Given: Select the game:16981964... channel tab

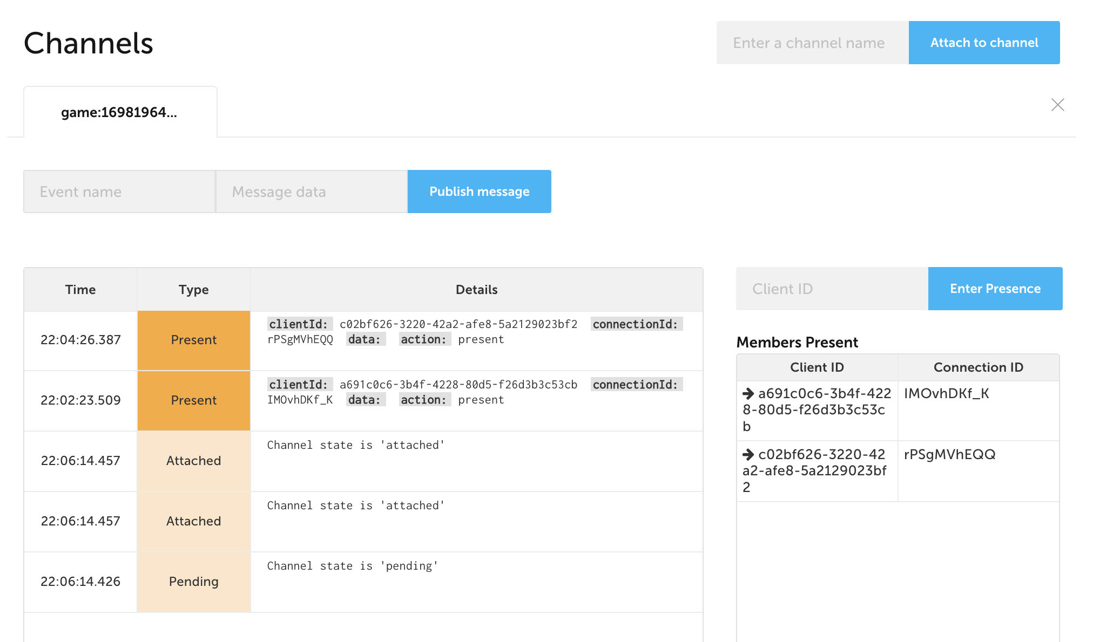Looking at the screenshot, I should click(120, 112).
